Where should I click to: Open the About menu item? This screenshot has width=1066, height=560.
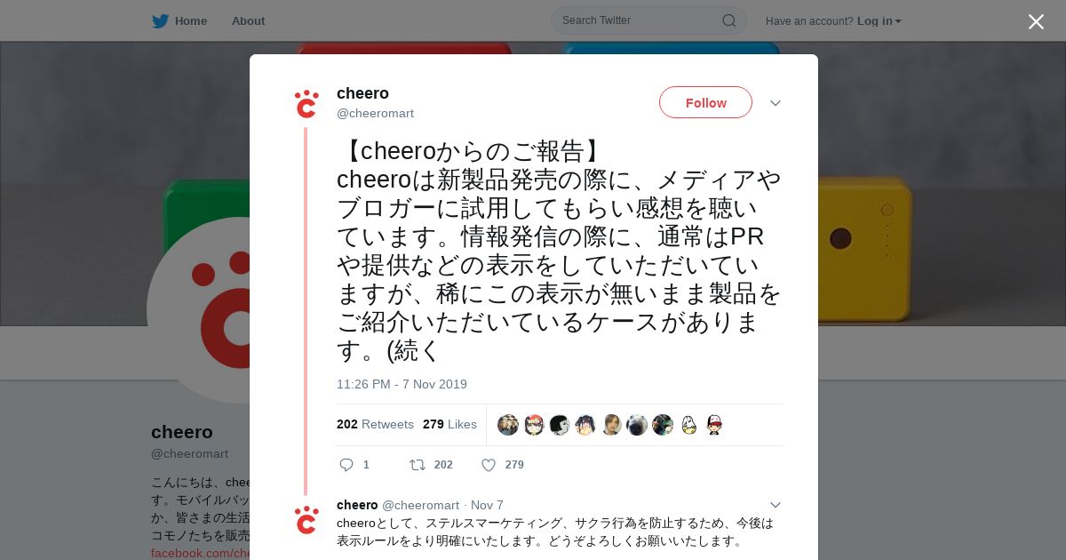[x=248, y=21]
